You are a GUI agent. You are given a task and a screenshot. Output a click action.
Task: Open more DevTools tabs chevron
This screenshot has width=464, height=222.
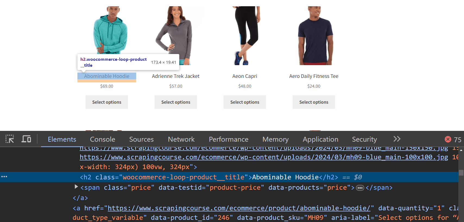pyautogui.click(x=397, y=139)
